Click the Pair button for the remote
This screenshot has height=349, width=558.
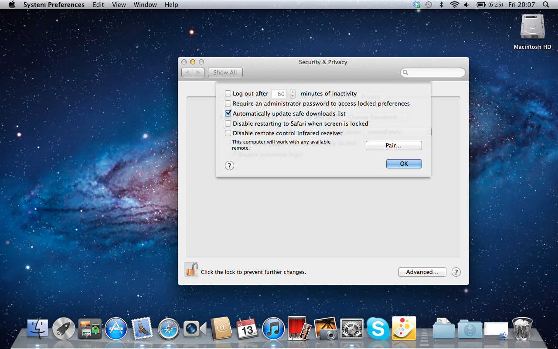(393, 145)
